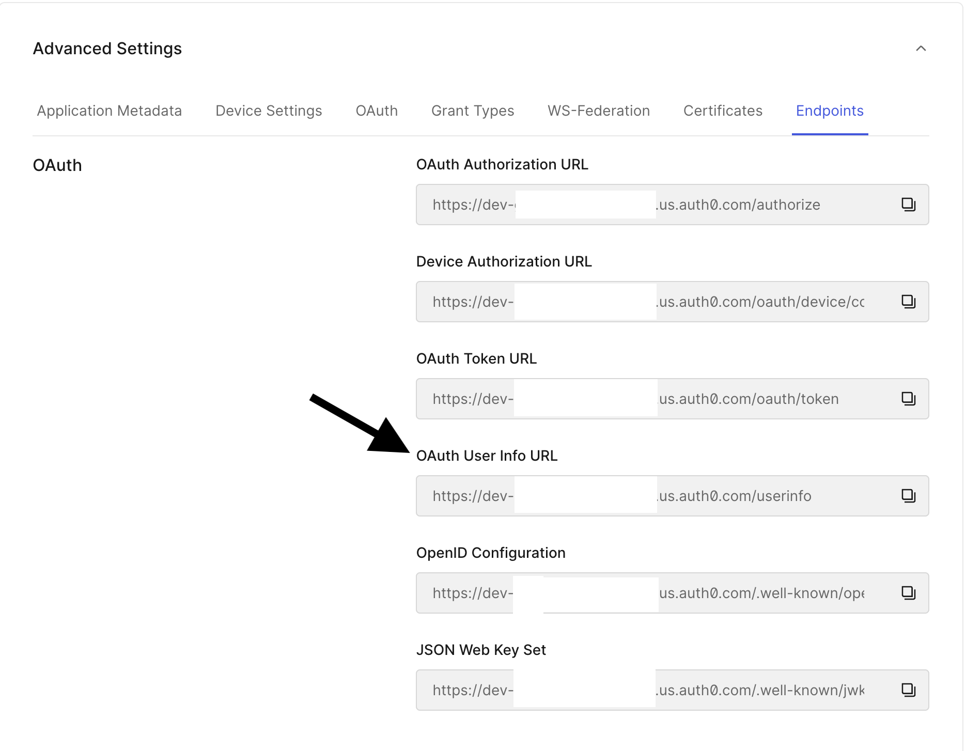Copy the OAuth User Info URL
This screenshot has width=966, height=751.
(x=908, y=496)
